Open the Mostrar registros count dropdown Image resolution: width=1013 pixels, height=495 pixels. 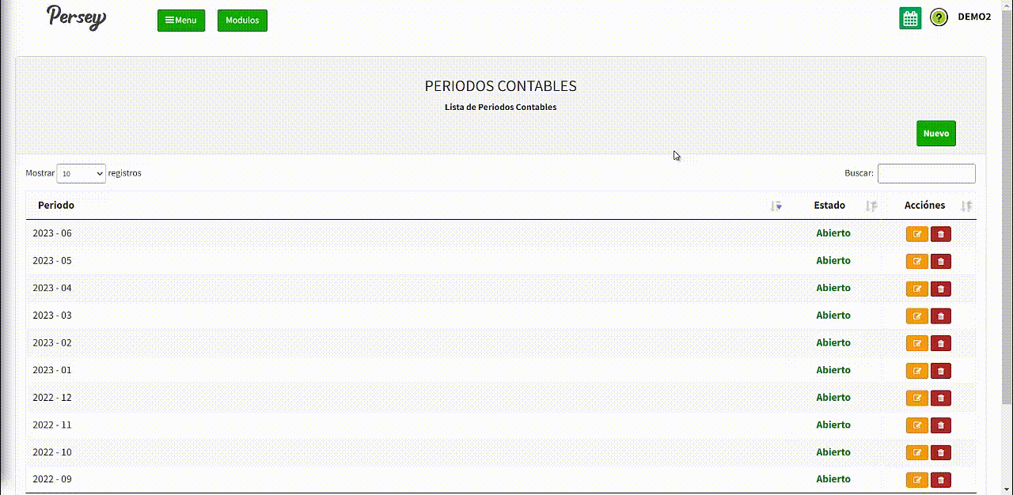pos(81,173)
